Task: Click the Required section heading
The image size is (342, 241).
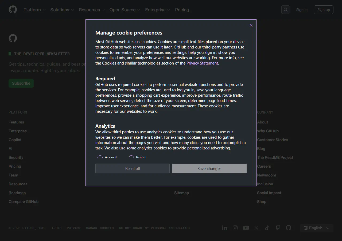Action: (105, 79)
